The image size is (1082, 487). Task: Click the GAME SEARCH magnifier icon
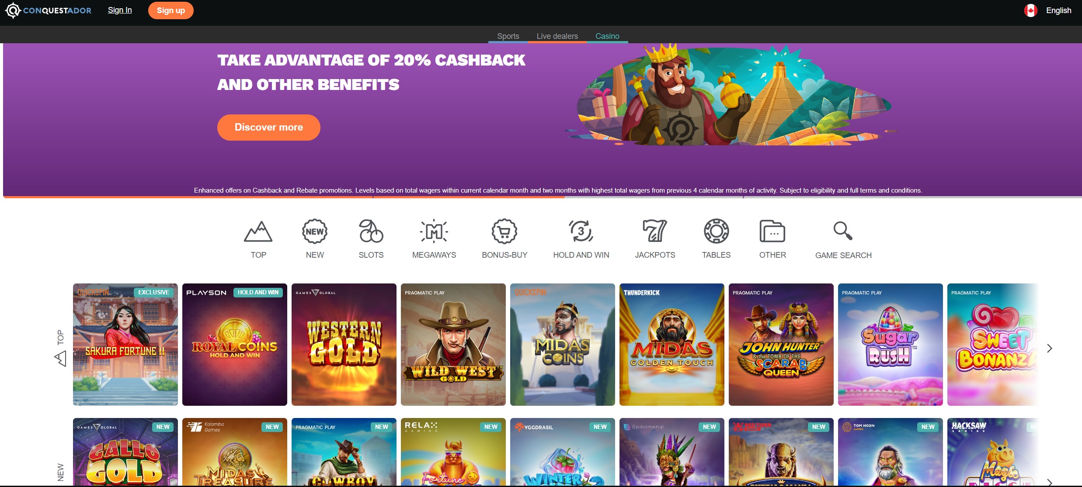(843, 231)
